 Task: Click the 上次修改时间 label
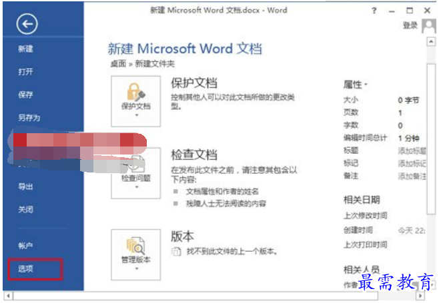tap(366, 216)
